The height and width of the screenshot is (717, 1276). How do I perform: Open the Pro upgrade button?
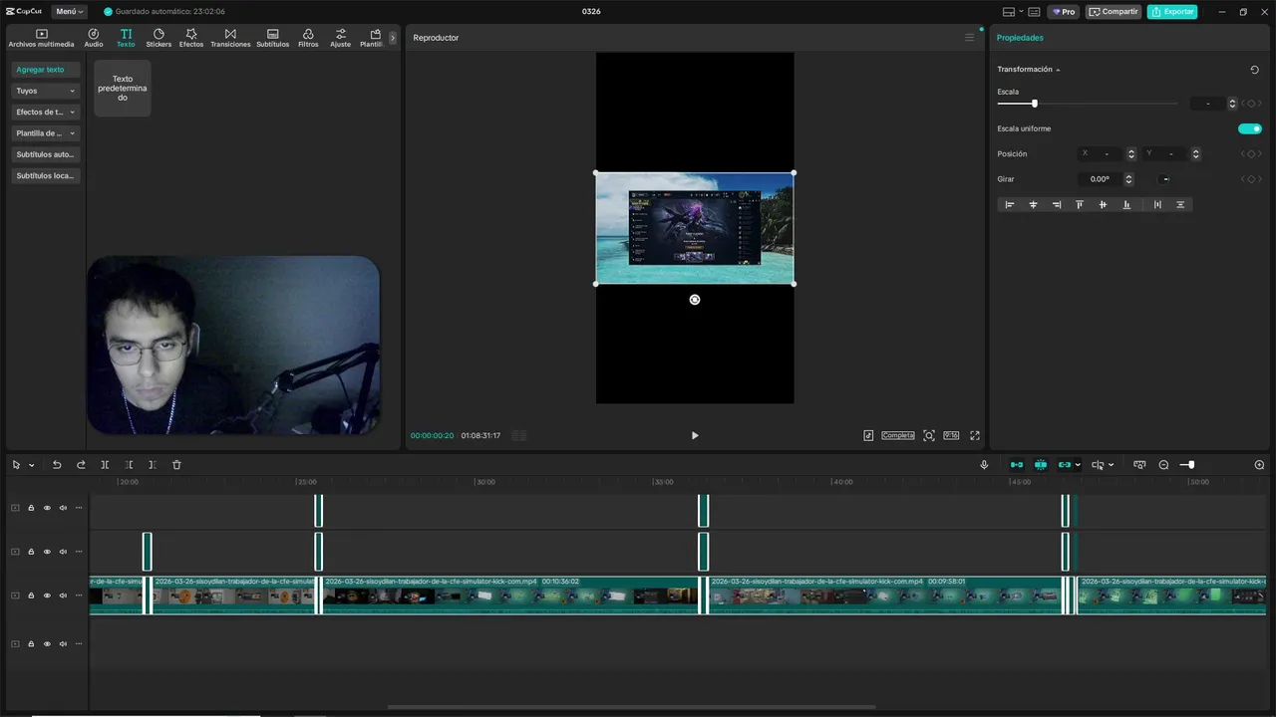[1064, 12]
